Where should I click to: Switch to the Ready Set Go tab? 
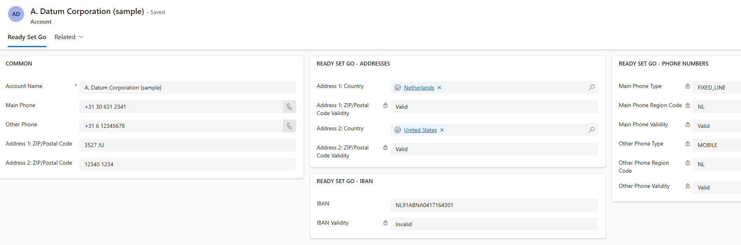click(x=27, y=37)
